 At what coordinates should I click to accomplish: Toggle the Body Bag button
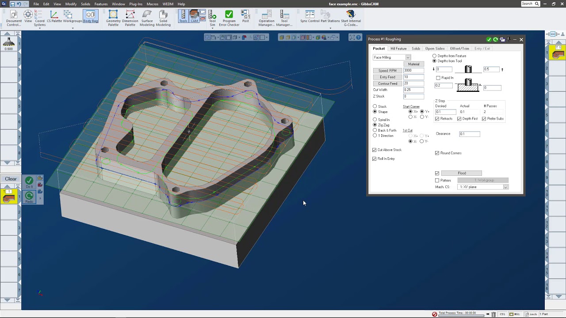pos(91,17)
